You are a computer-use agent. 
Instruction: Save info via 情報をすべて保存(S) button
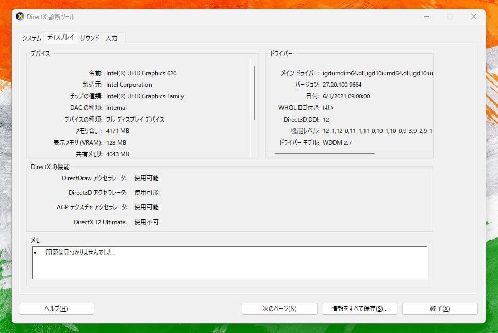pos(359,308)
